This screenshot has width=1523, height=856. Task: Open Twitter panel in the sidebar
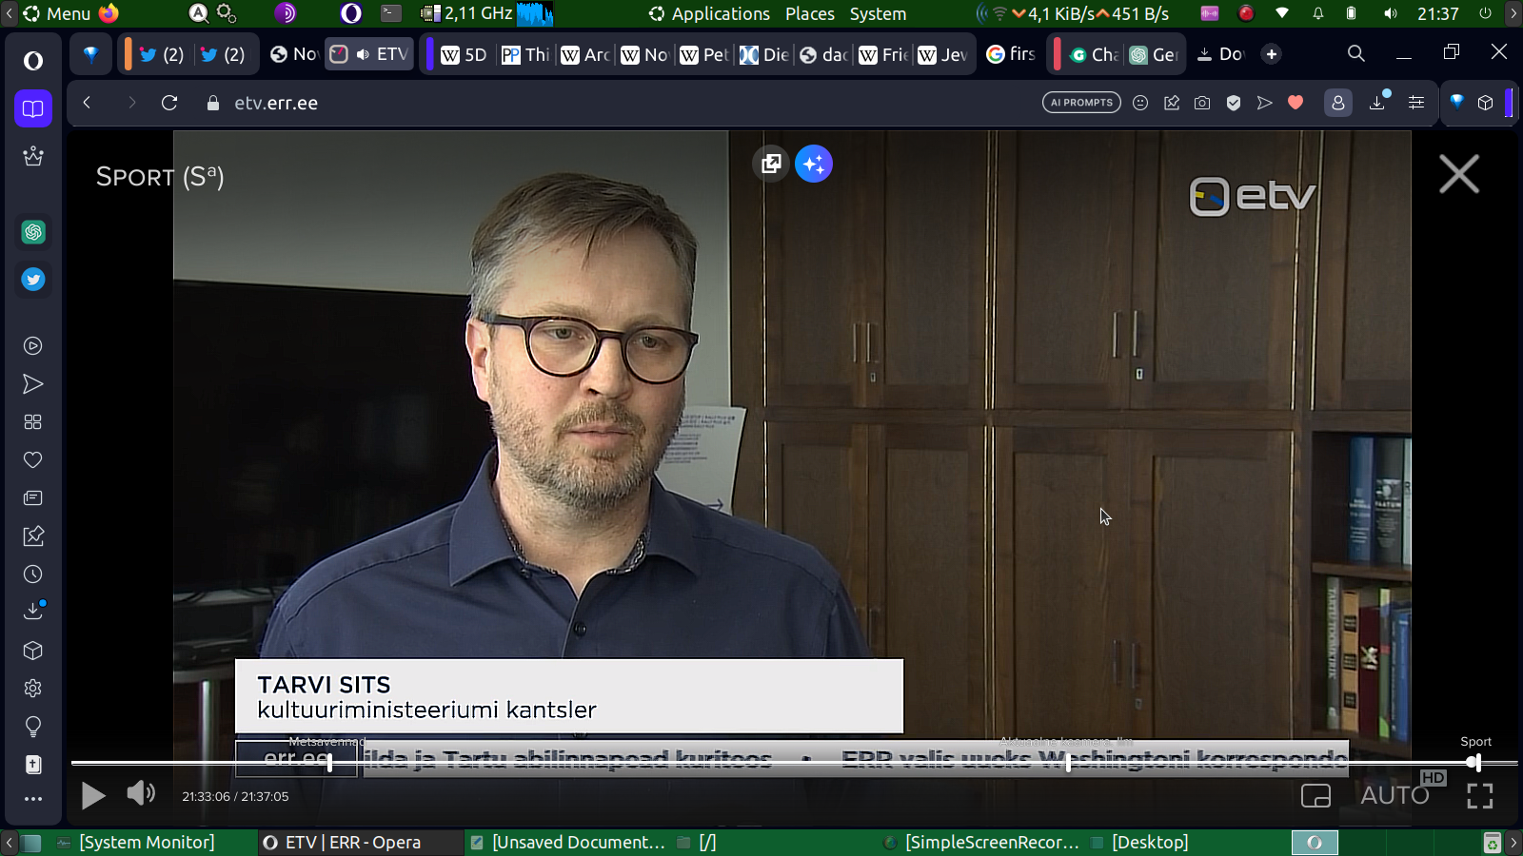coord(33,280)
